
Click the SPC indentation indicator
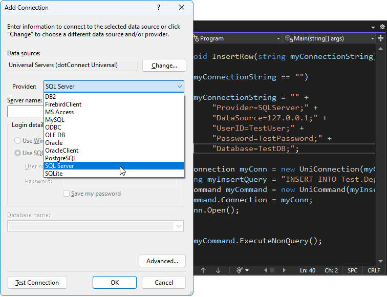[352, 270]
